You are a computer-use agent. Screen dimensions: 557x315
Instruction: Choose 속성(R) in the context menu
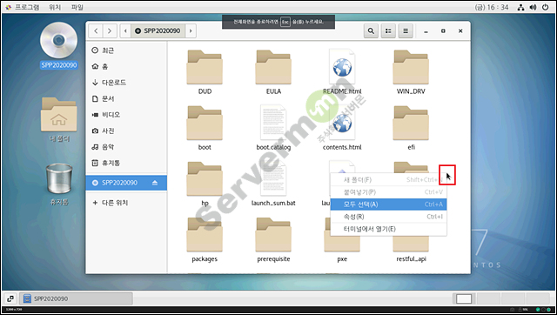(x=388, y=217)
